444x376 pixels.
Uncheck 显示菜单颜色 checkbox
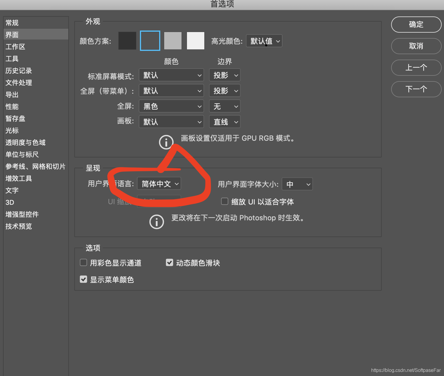(84, 279)
